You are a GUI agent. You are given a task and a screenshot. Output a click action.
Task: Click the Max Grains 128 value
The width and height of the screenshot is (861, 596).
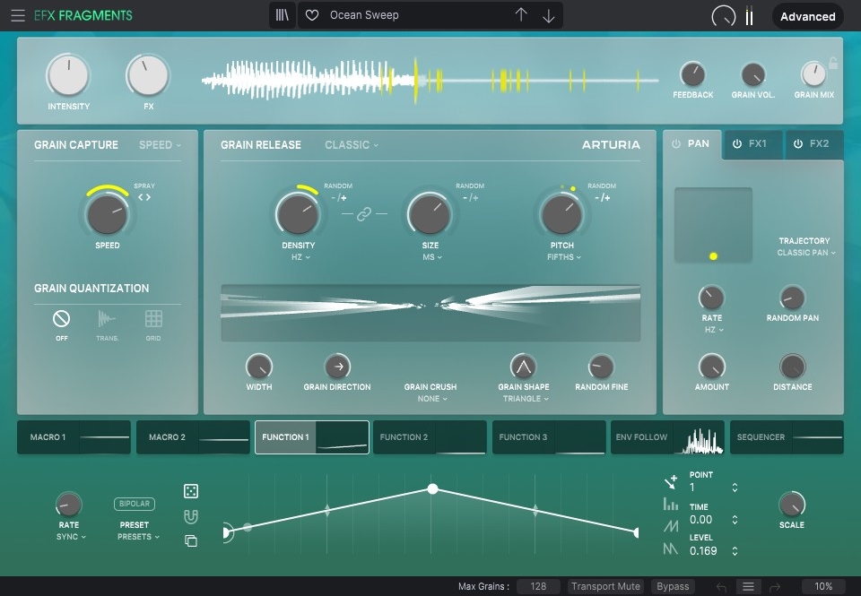tap(538, 587)
